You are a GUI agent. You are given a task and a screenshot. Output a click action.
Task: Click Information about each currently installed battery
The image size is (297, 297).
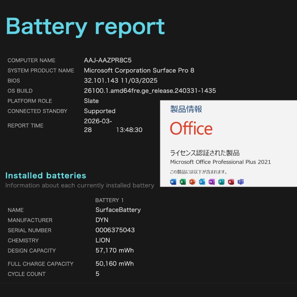click(x=80, y=185)
